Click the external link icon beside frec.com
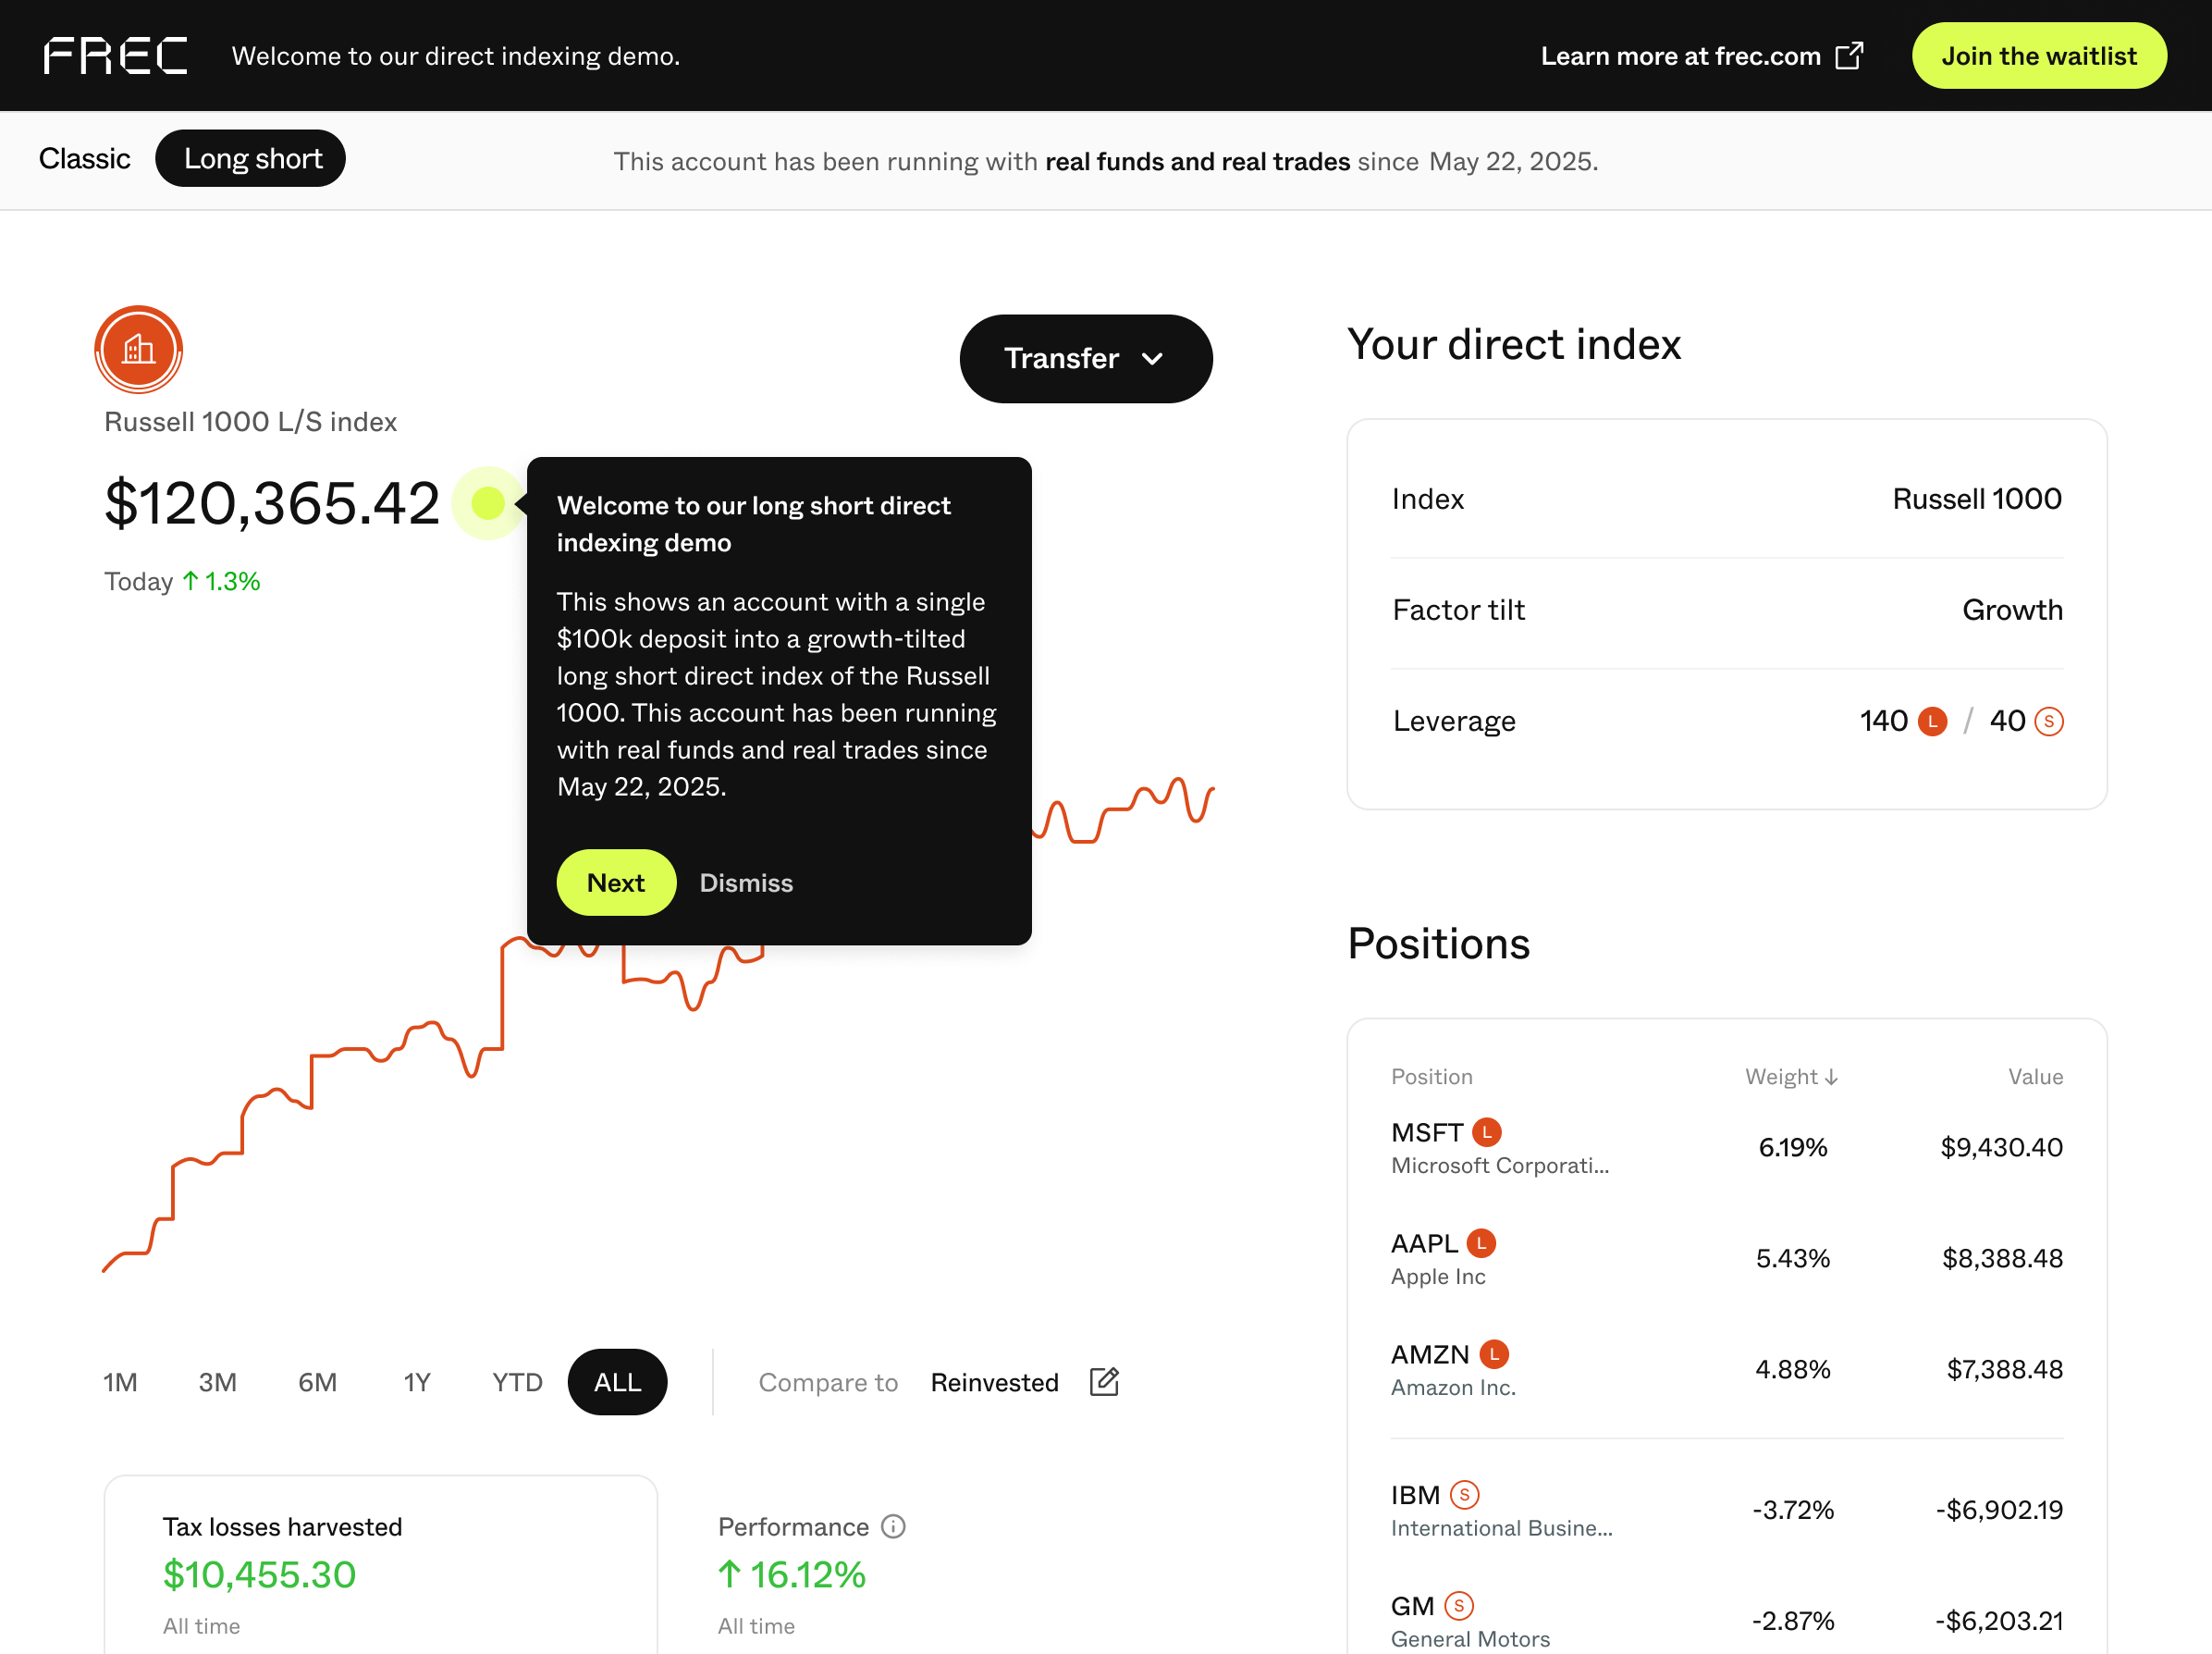Viewport: 2212px width, 1654px height. pyautogui.click(x=1849, y=56)
